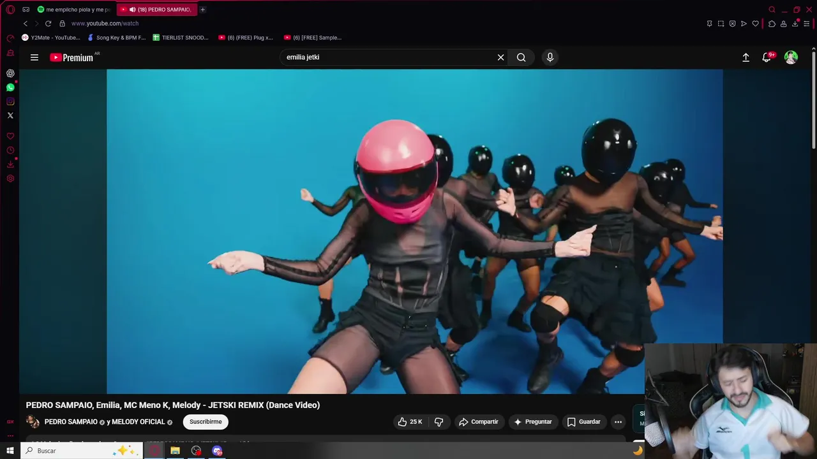Open X (Twitter) in the sidebar
Image resolution: width=817 pixels, height=459 pixels.
point(10,115)
